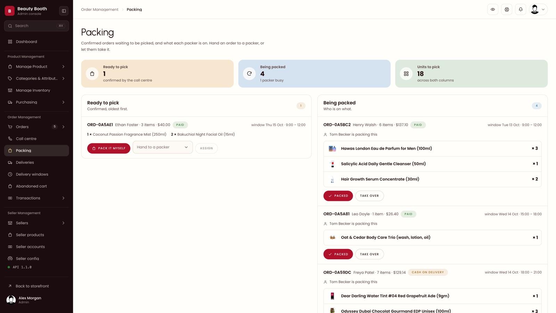Open the user avatar menu in header
The image size is (556, 313).
[x=538, y=9]
